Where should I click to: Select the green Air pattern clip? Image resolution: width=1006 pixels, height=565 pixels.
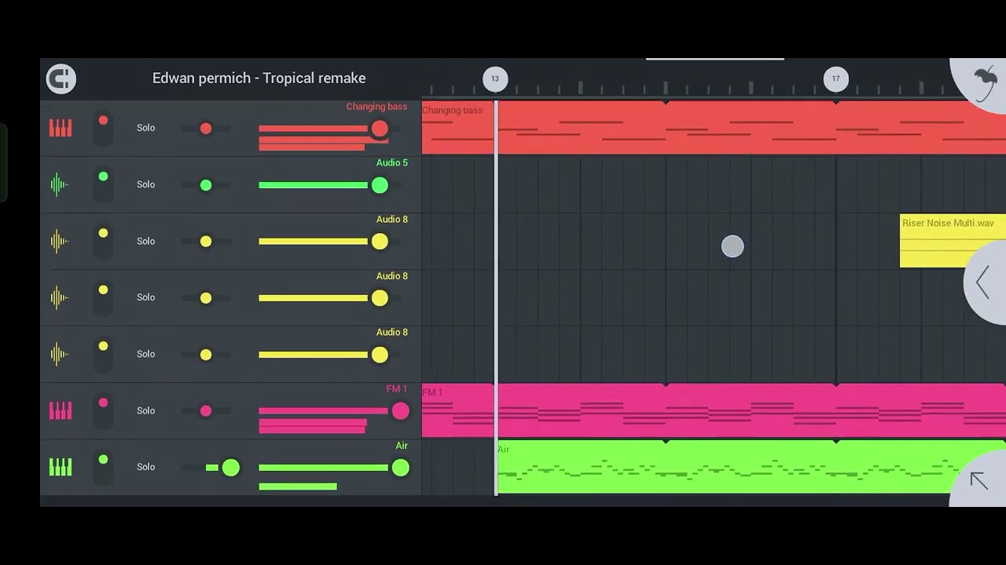(x=751, y=467)
